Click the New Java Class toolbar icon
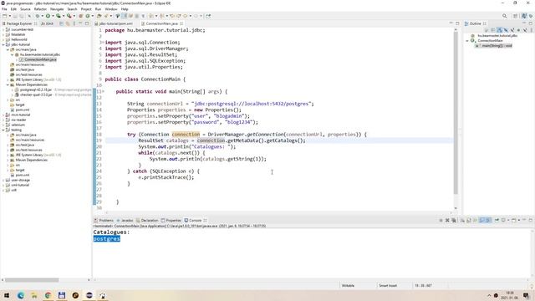 pyautogui.click(x=87, y=16)
